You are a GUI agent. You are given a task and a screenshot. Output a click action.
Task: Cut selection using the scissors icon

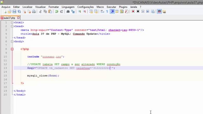coord(40,12)
